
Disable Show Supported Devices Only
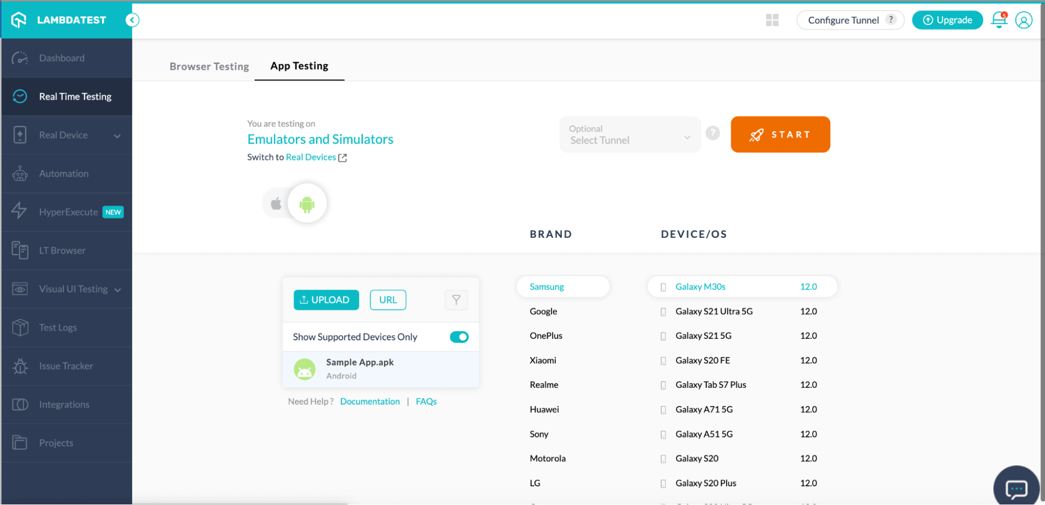pyautogui.click(x=458, y=337)
